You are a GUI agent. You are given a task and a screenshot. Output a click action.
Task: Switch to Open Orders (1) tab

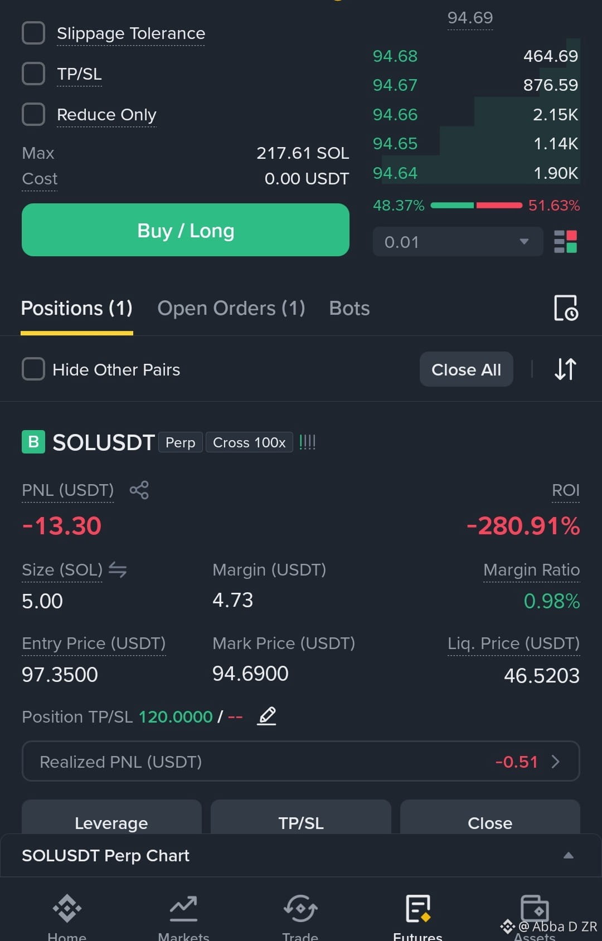point(231,308)
